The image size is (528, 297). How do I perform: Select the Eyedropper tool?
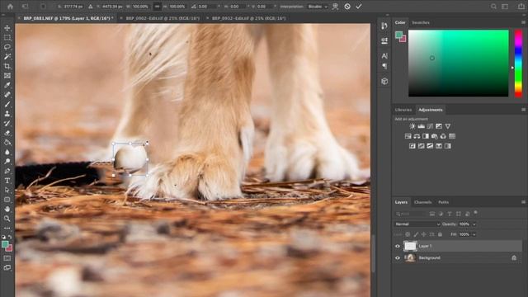pyautogui.click(x=7, y=85)
